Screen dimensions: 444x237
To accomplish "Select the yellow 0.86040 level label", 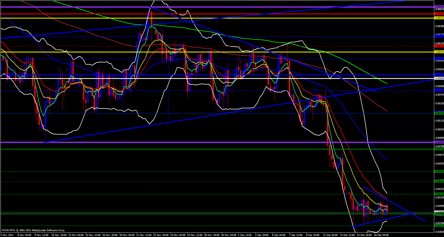I will pos(439,52).
